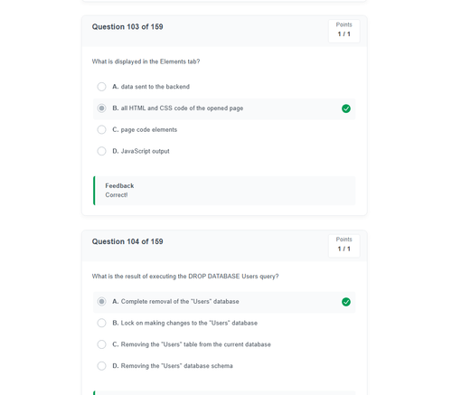This screenshot has height=395, width=452.
Task: Click the Question 104 of 159 heading
Action: pos(127,241)
